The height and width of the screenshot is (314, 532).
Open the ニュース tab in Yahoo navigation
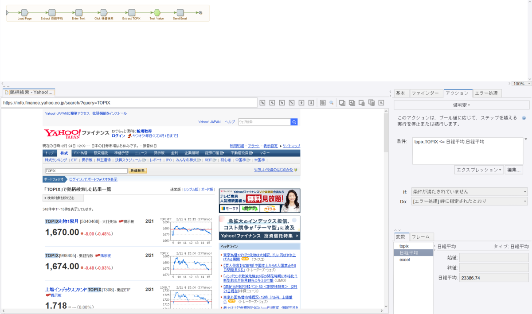point(141,153)
